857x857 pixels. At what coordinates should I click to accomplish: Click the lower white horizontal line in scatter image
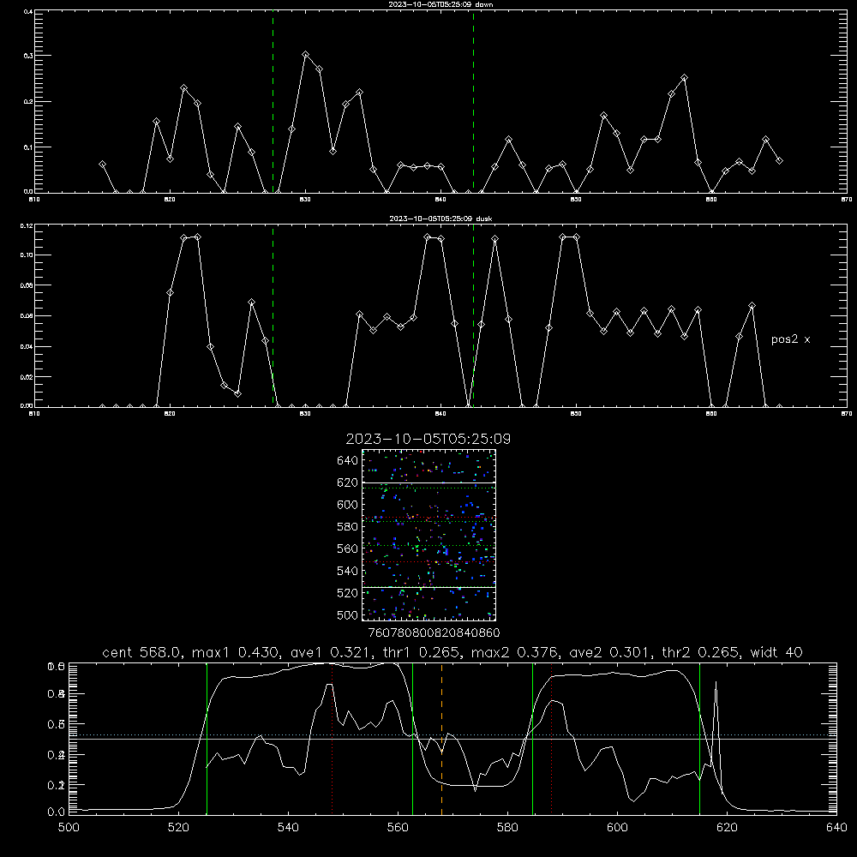[429, 587]
